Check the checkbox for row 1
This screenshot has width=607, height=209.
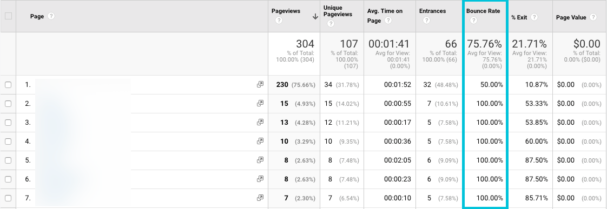click(x=8, y=85)
